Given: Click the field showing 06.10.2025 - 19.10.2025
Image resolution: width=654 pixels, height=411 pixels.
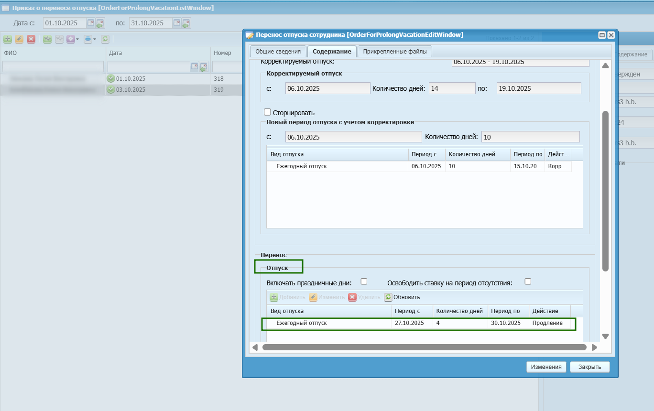Looking at the screenshot, I should click(x=520, y=62).
